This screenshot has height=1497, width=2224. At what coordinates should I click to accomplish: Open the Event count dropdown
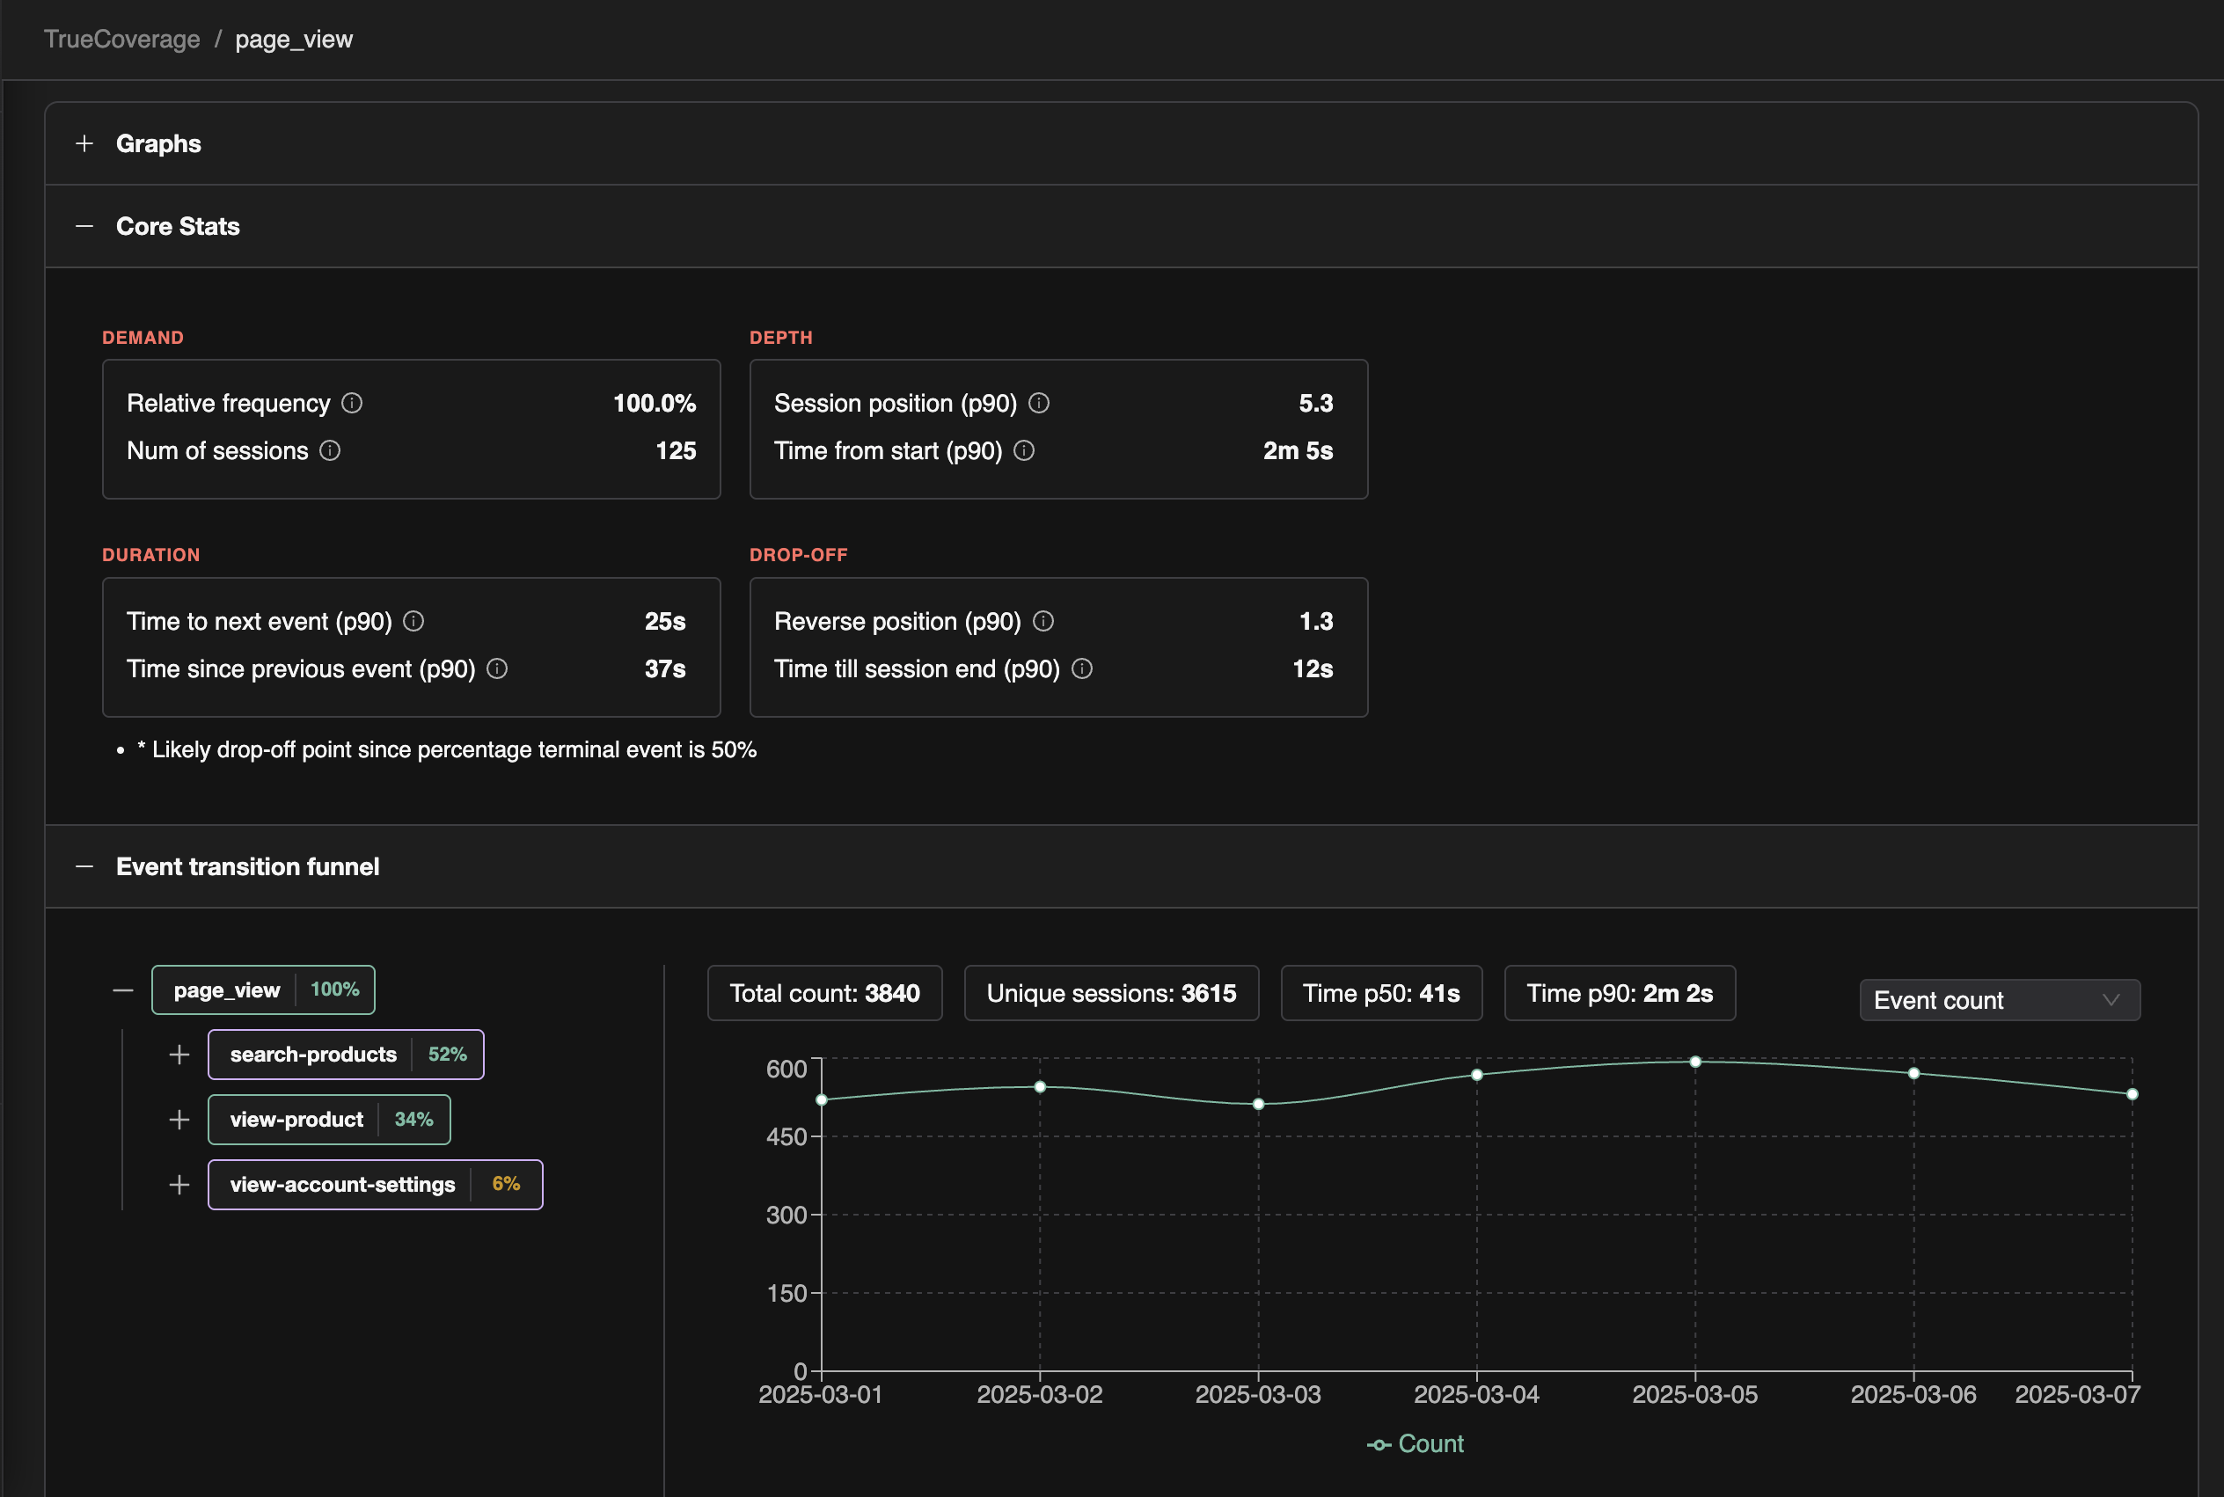pyautogui.click(x=1999, y=999)
